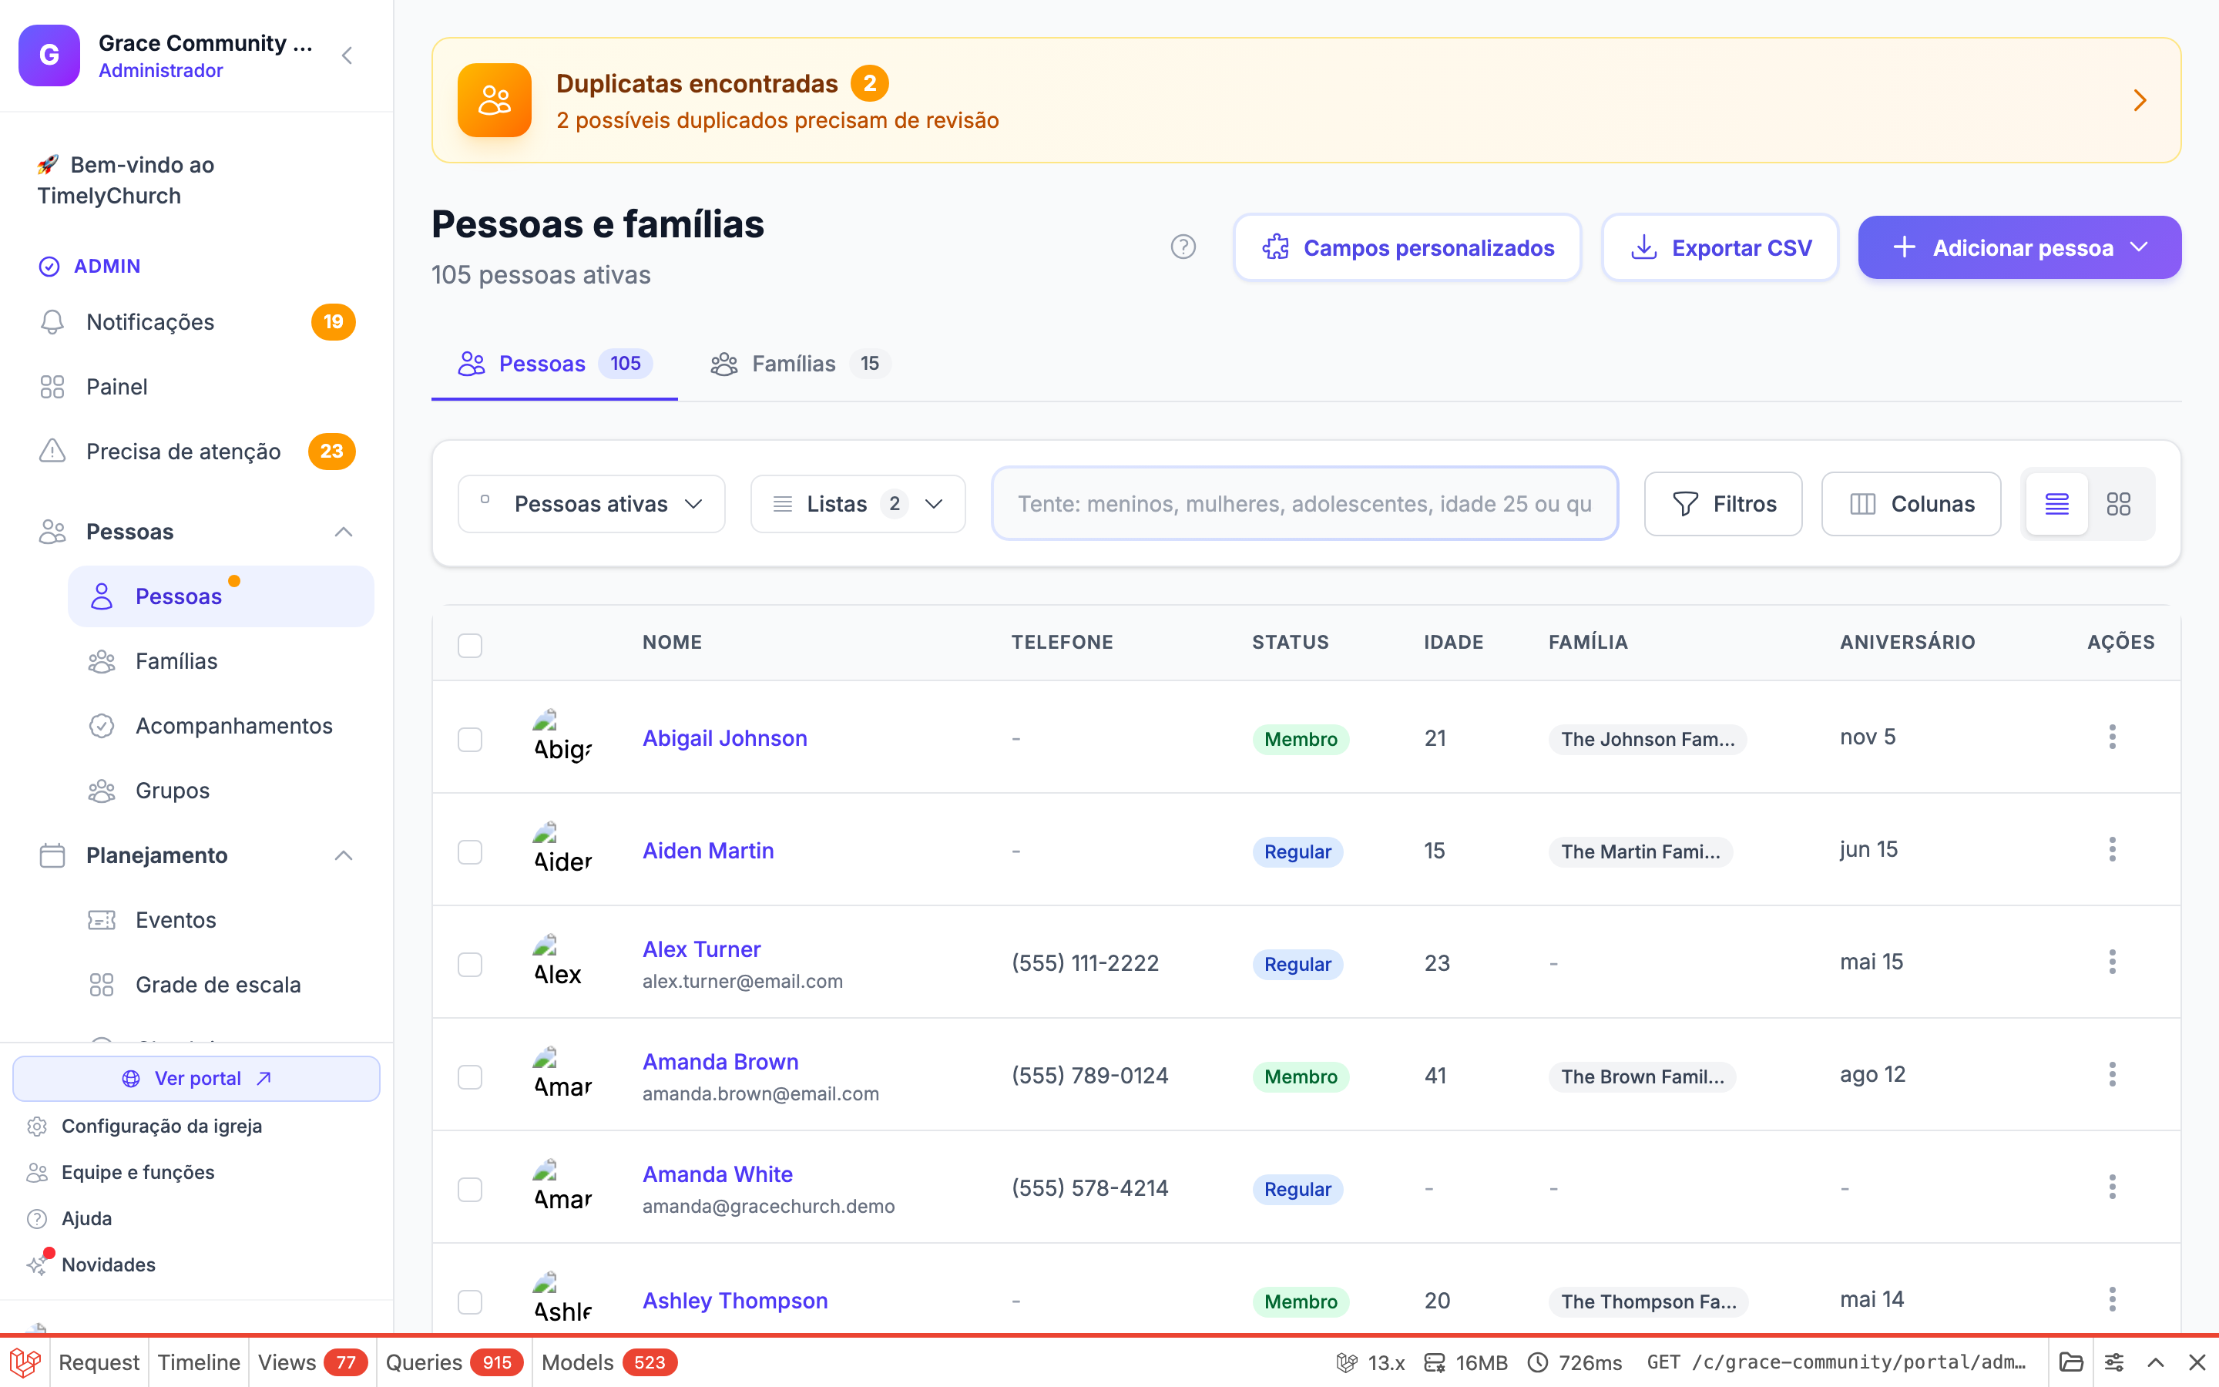Click The Johnson Fam... family tag
Screen dimensions: 2219x1387
point(1647,740)
